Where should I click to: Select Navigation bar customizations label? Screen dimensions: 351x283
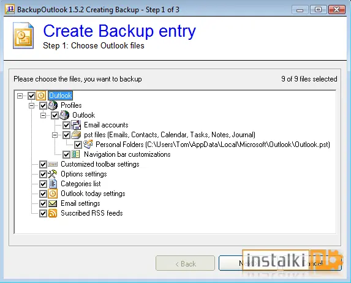point(127,154)
